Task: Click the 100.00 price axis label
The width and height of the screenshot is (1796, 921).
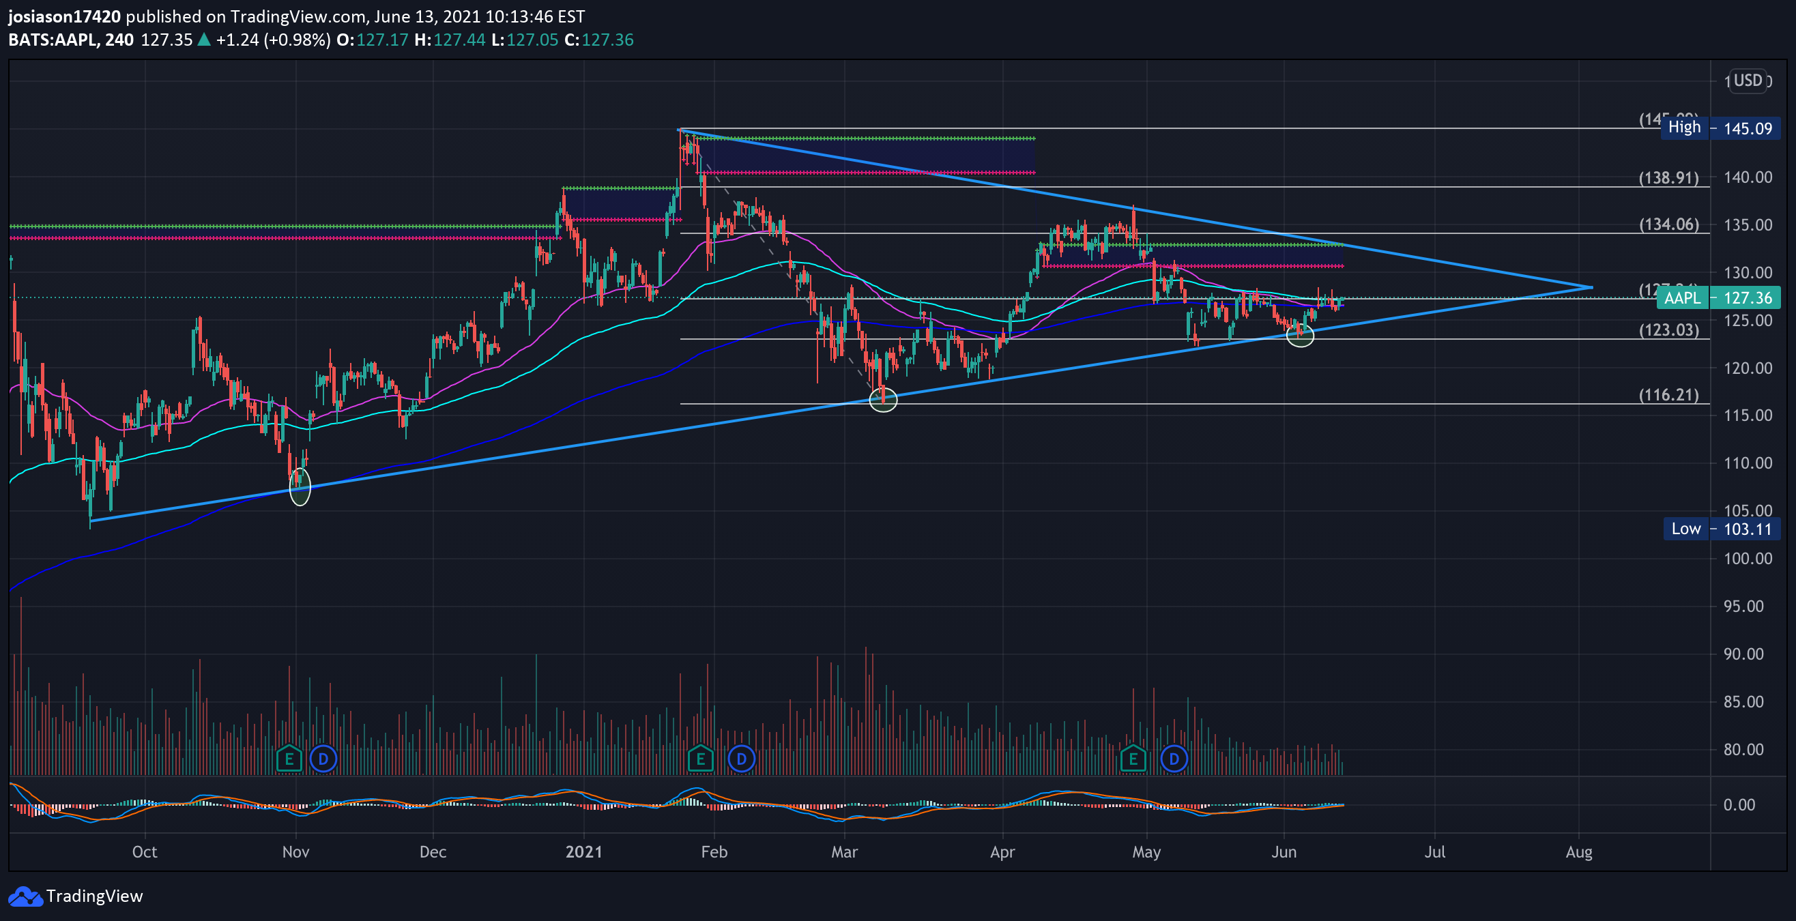Action: pos(1748,559)
